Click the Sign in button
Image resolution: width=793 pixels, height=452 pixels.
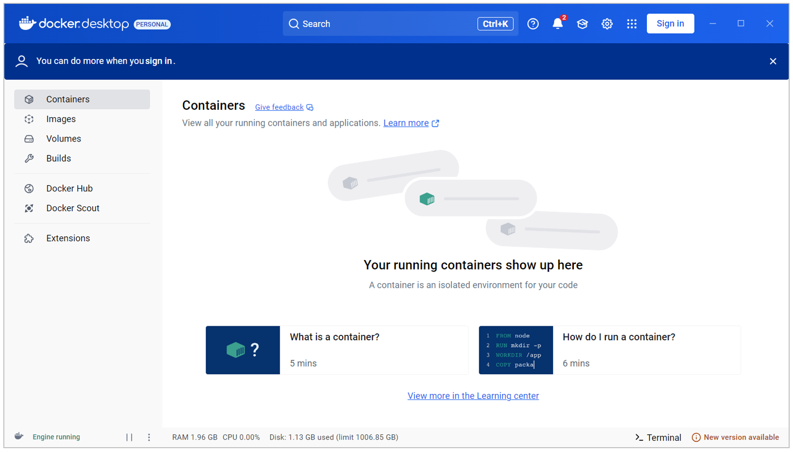point(670,23)
